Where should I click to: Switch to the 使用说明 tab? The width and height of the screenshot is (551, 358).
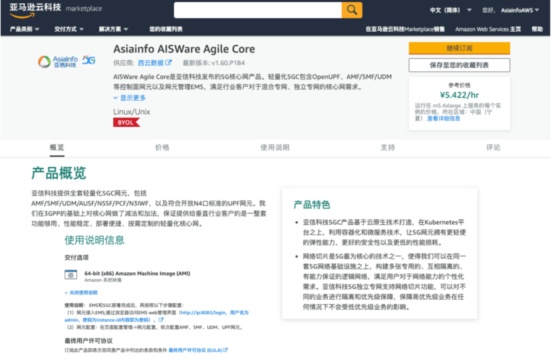[275, 147]
